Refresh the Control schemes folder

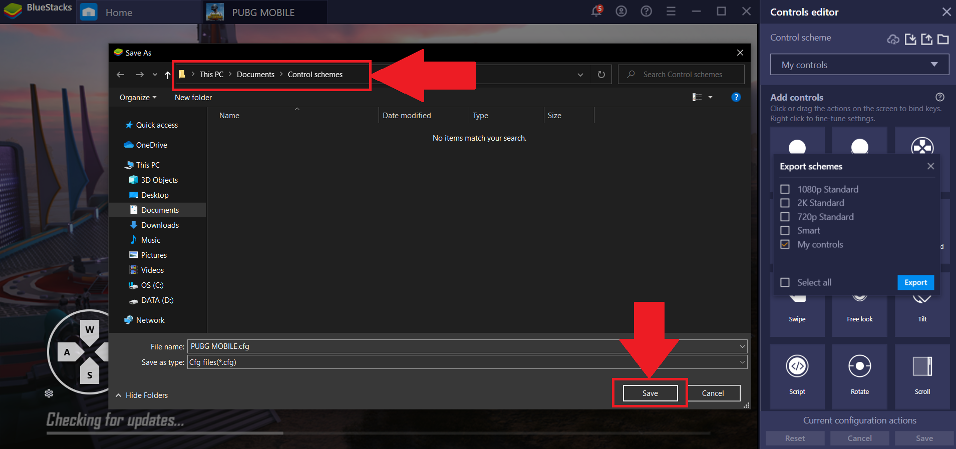coord(601,75)
